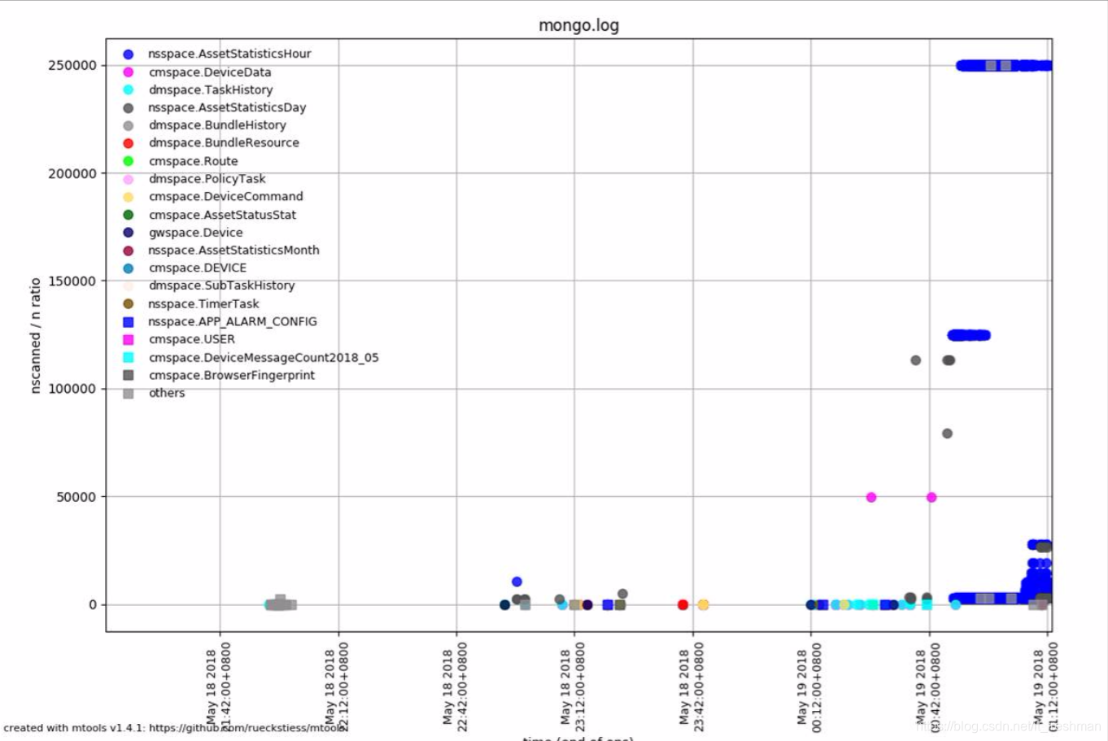The image size is (1108, 741).
Task: Select gwspace.Device legend entry
Action: [182, 233]
